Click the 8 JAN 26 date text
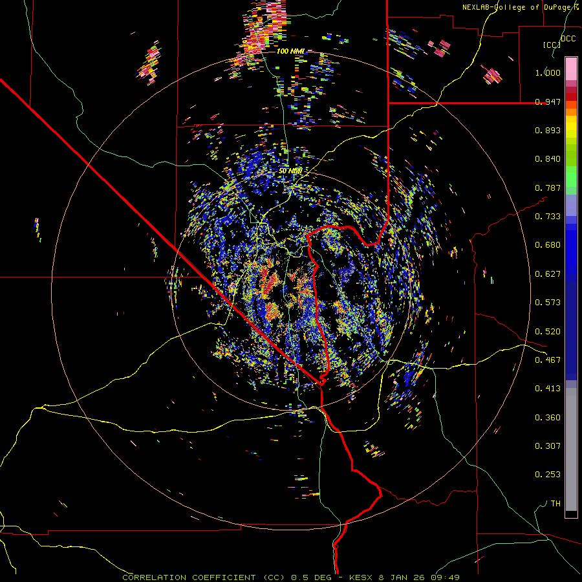 point(402,577)
